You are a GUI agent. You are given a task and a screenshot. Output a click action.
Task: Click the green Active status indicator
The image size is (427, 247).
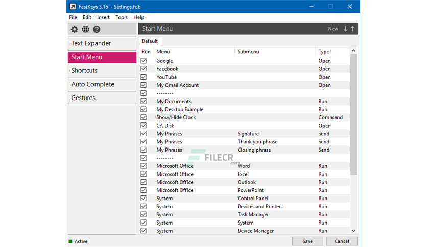tap(70, 241)
